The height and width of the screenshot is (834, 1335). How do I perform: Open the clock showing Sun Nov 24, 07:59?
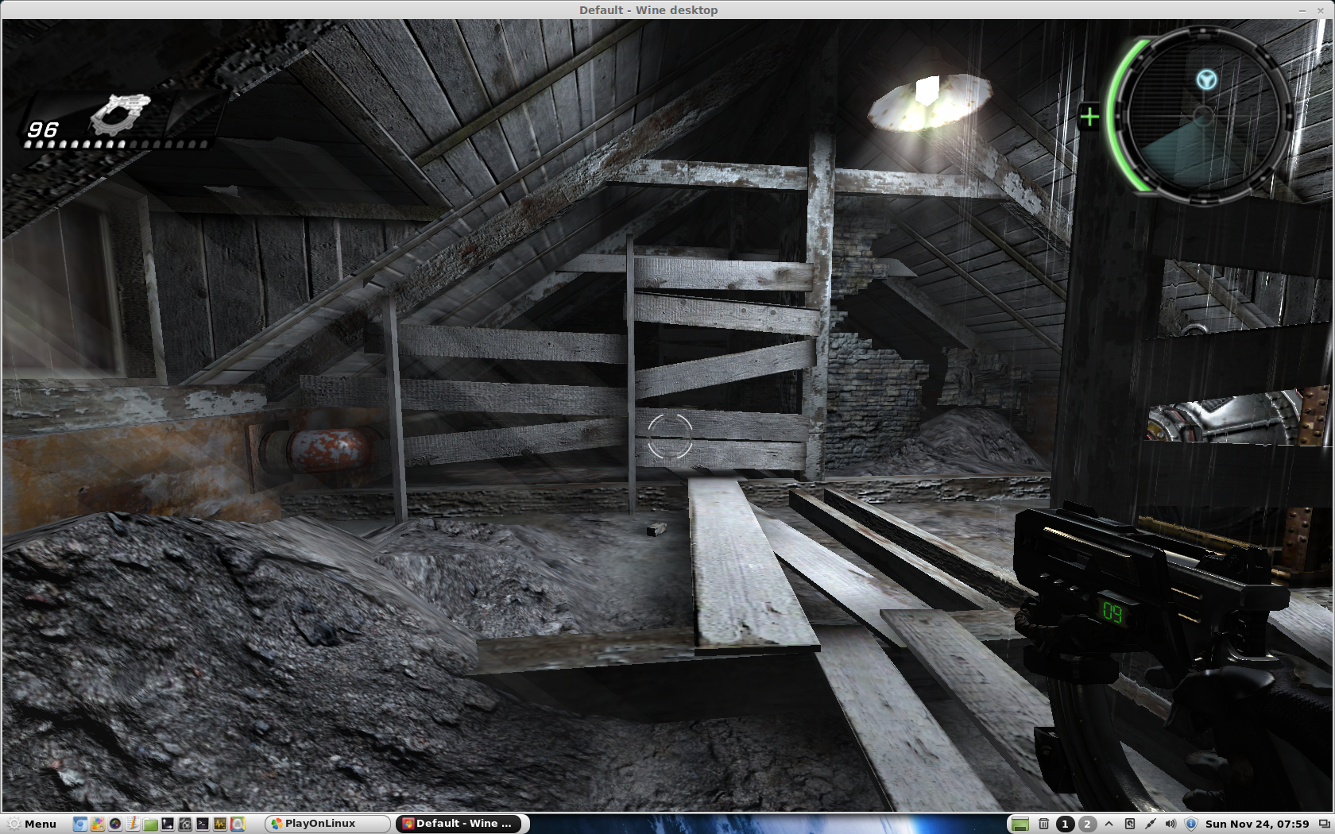click(1257, 824)
